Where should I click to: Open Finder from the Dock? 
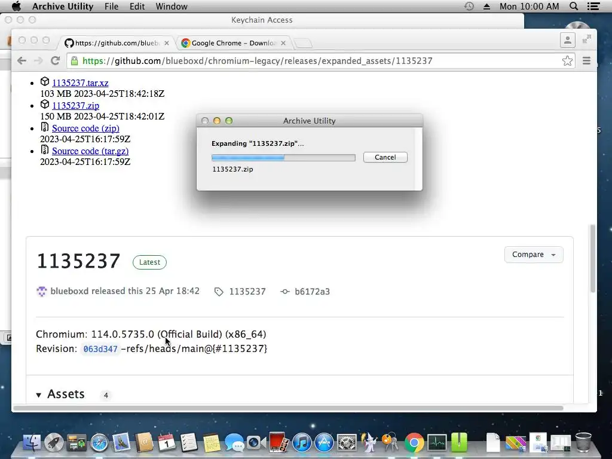coord(32,443)
